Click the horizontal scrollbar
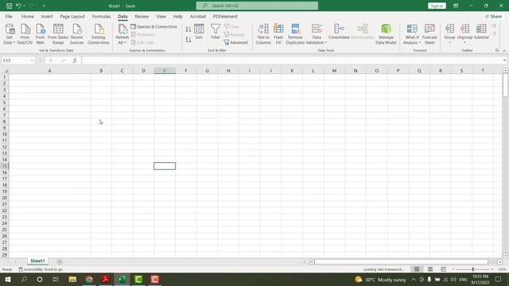Screen dimensions: 509x286 (x=401, y=261)
